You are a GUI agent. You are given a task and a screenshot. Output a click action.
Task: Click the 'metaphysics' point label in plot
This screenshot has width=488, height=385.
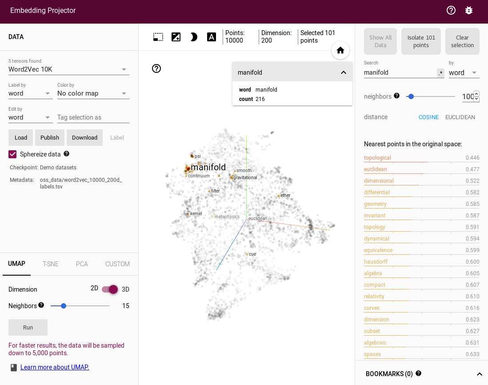click(x=227, y=217)
